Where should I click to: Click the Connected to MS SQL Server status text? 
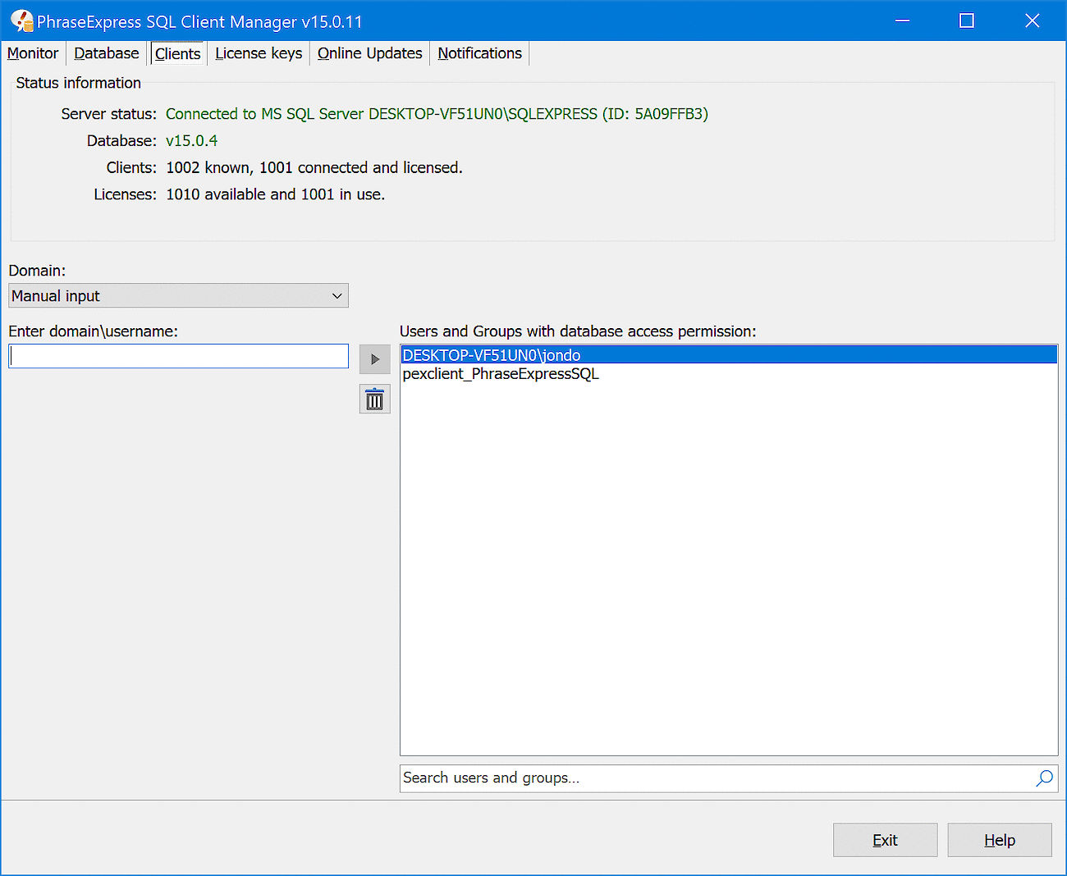437,114
